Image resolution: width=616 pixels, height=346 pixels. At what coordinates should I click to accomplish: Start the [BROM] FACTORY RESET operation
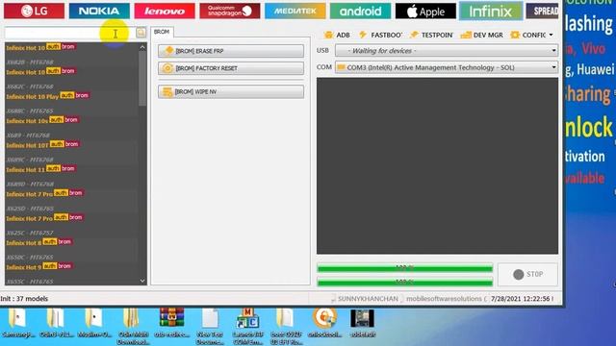pos(231,68)
